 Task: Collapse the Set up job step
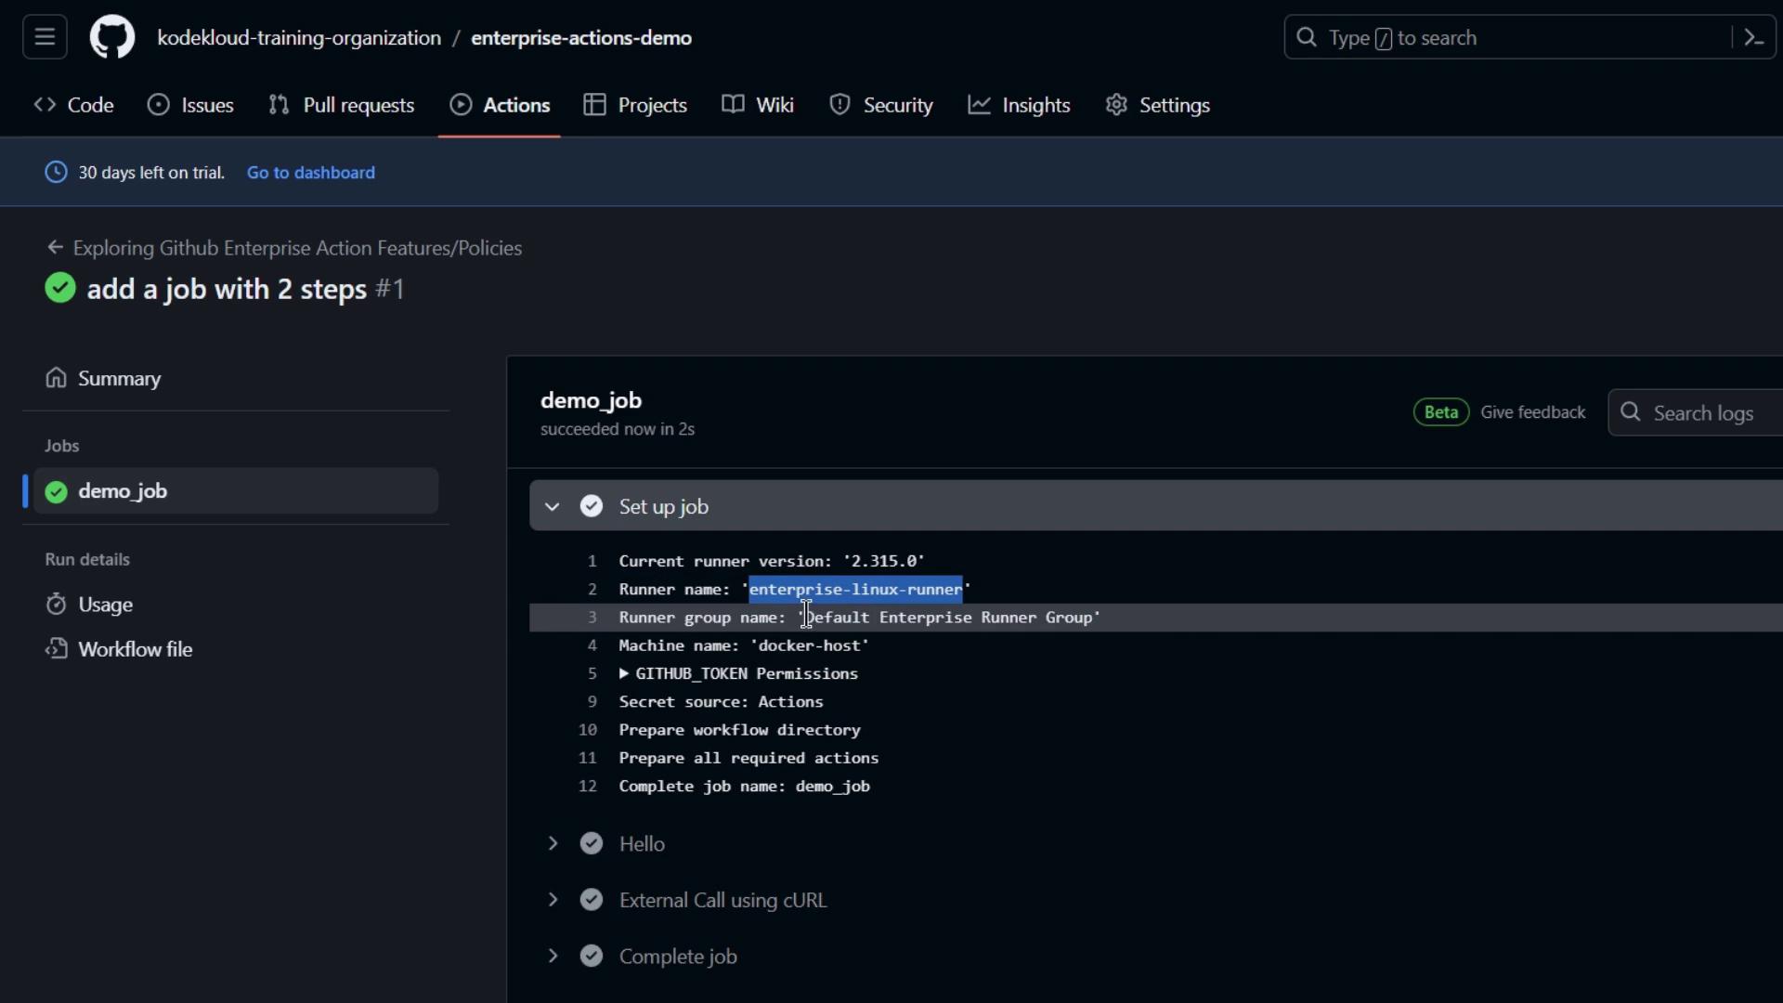point(553,507)
